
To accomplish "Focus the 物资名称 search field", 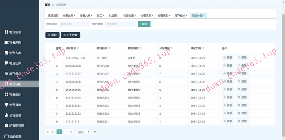I will pos(74,24).
